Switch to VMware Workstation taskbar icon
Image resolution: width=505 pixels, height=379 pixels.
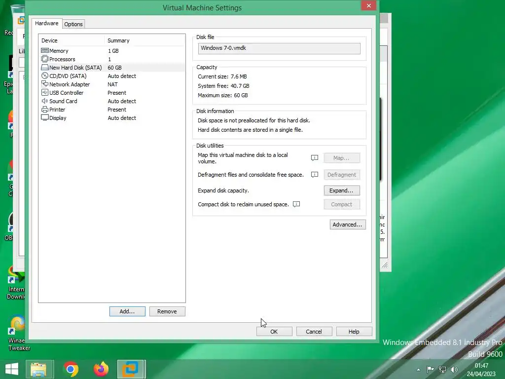[x=131, y=369]
